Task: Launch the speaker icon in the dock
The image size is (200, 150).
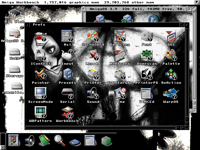Action: [x=30, y=141]
